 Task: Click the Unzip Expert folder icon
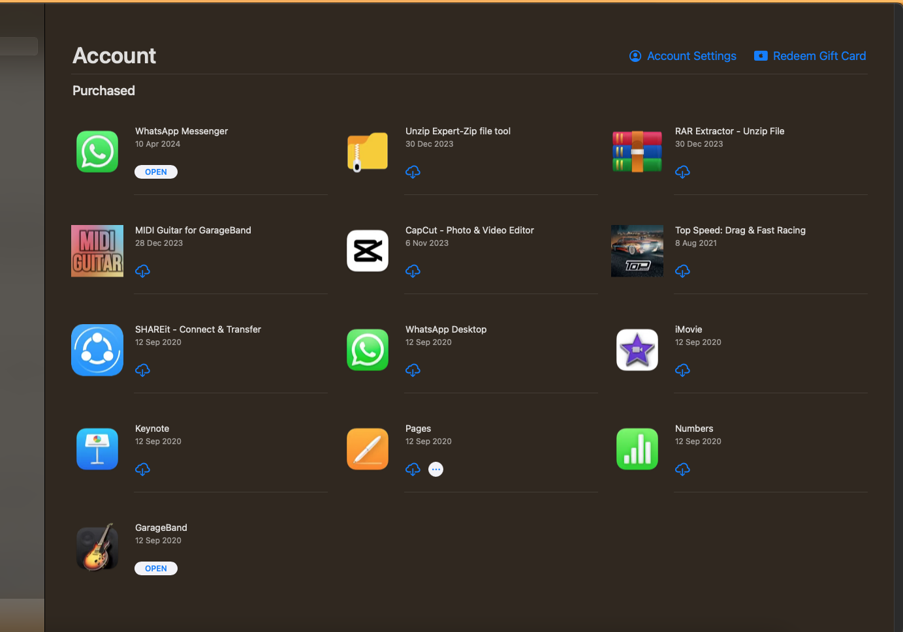pos(368,152)
